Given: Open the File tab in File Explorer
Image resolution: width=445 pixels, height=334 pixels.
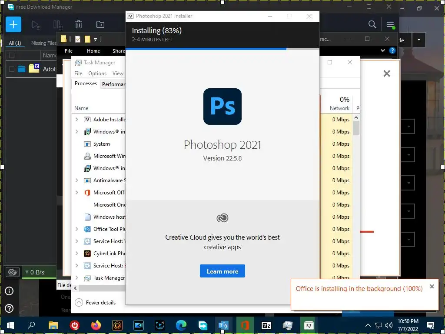Looking at the screenshot, I should click(x=69, y=51).
